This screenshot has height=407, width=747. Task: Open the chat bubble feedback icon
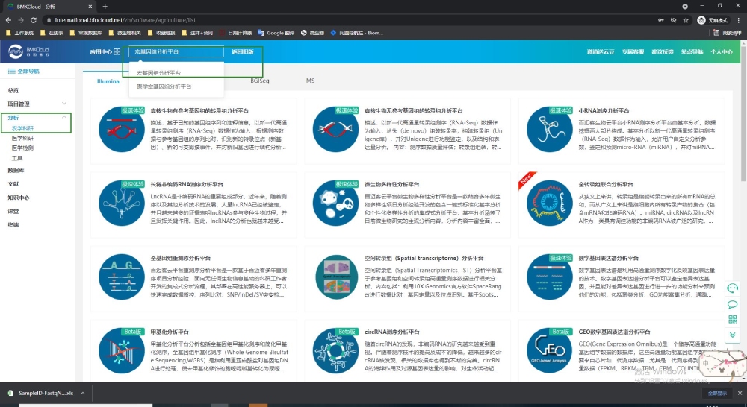(x=733, y=304)
